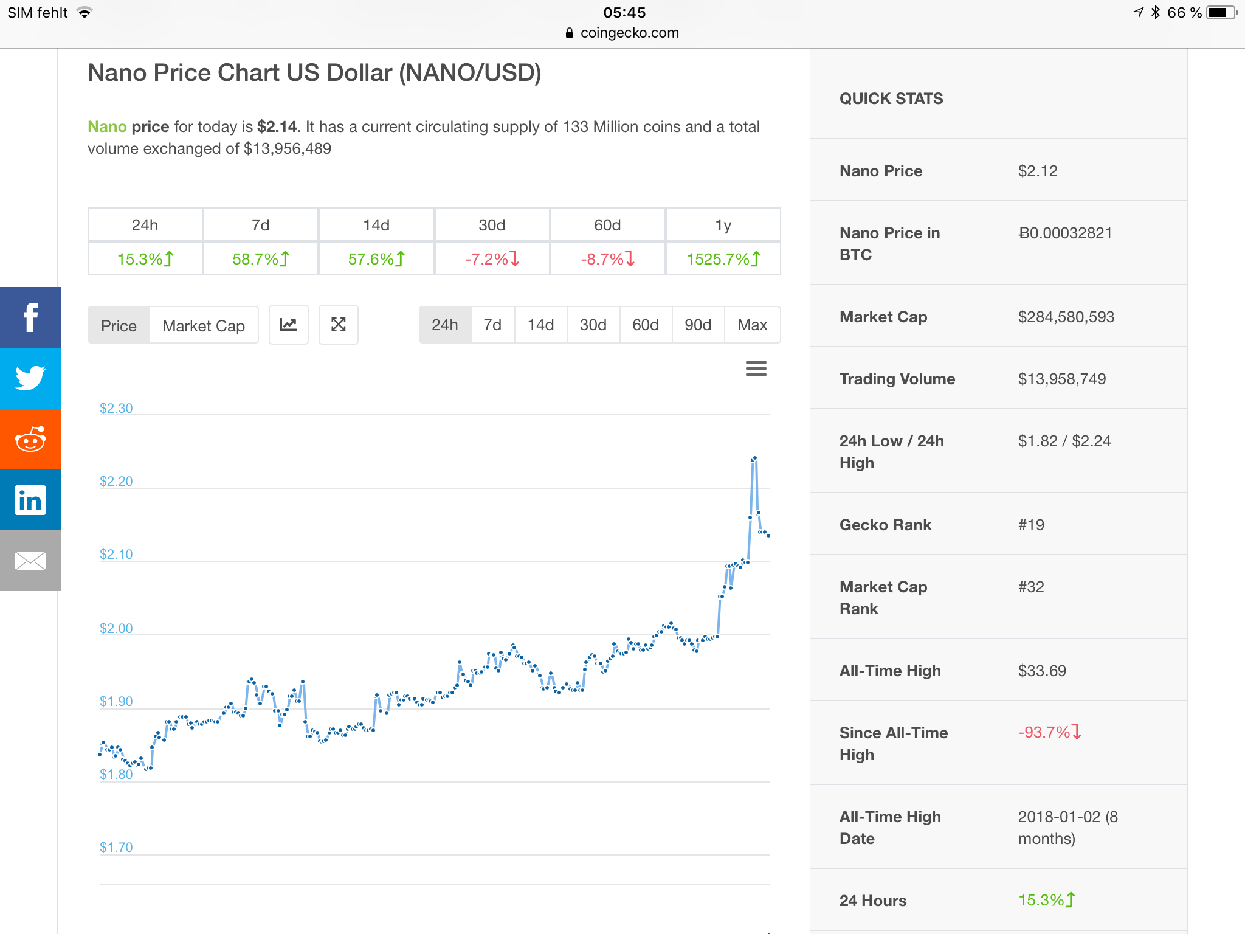
Task: Share page via Twitter bird icon
Action: pyautogui.click(x=30, y=378)
